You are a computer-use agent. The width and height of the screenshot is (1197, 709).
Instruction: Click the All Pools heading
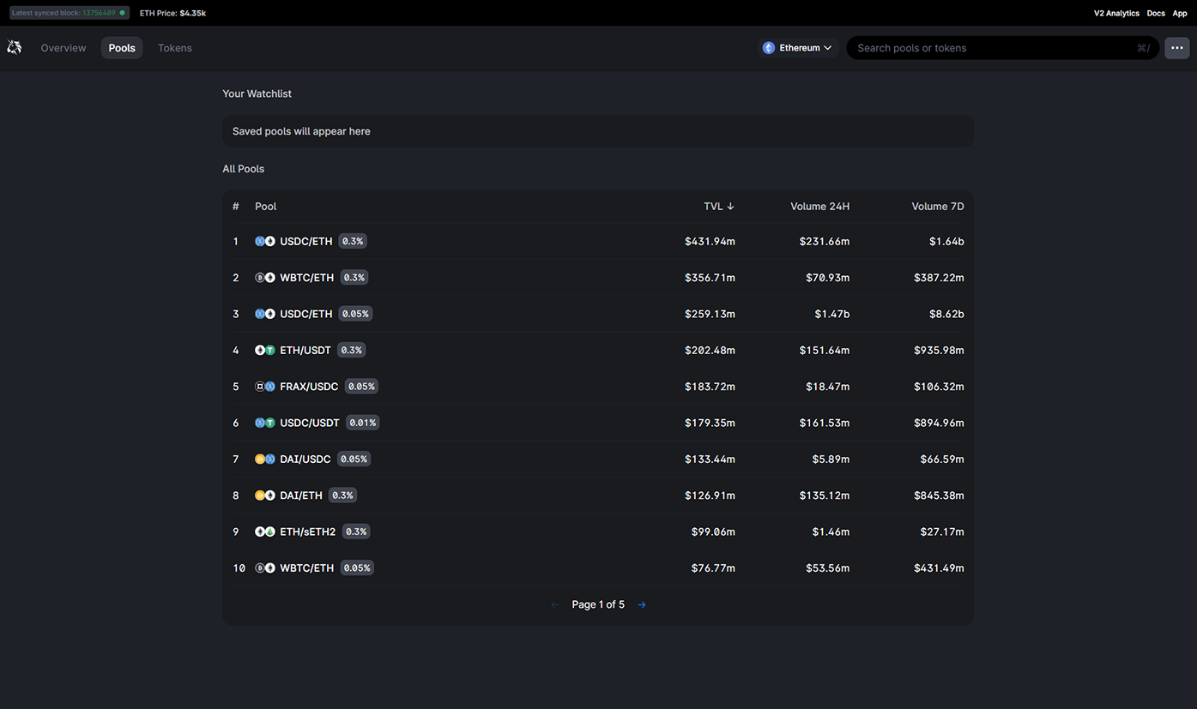pos(244,169)
